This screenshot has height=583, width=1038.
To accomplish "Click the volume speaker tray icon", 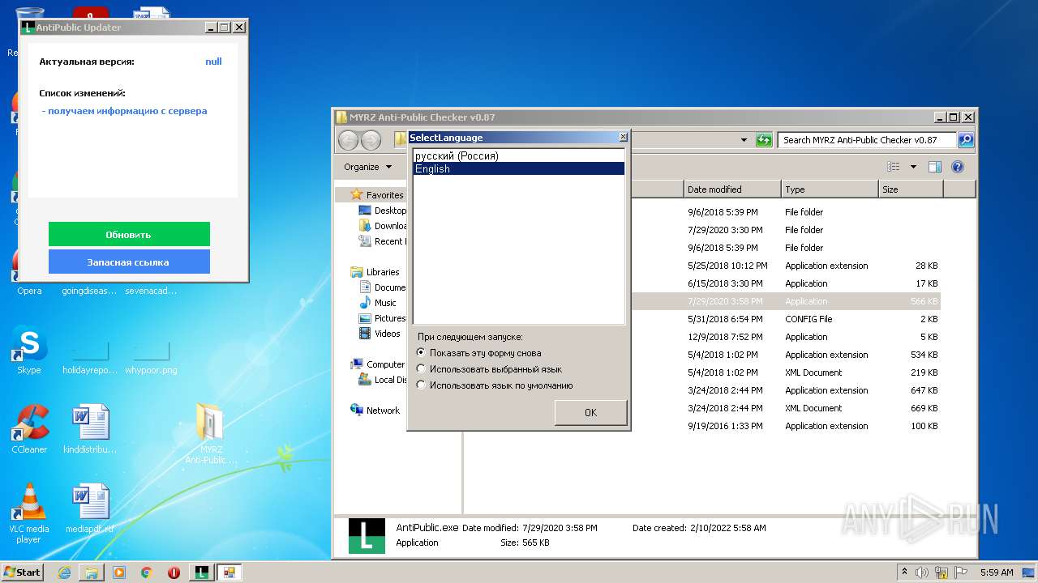I will point(922,572).
